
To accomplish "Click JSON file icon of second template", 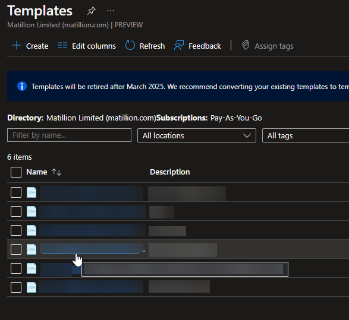I will [x=32, y=211].
